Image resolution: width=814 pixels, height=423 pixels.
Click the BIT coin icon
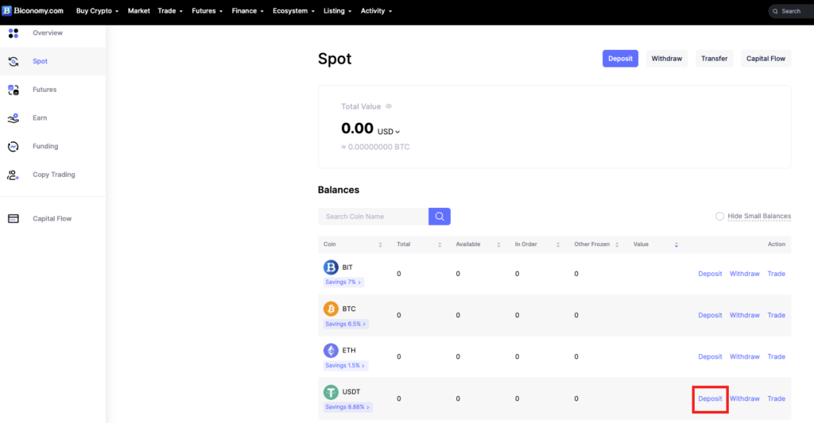pos(331,267)
